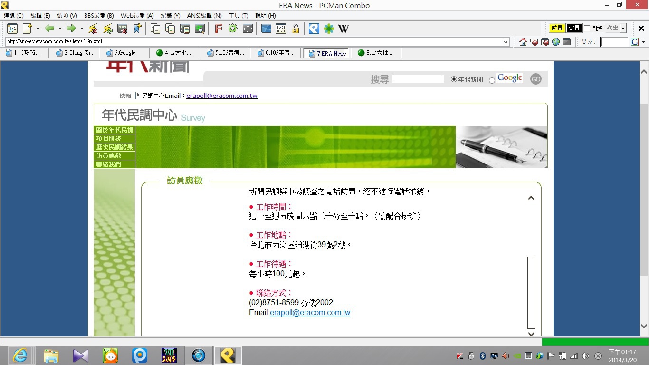Screen dimensions: 649x365
Task: Click the dark window icon next to the globe
Action: coord(567,42)
